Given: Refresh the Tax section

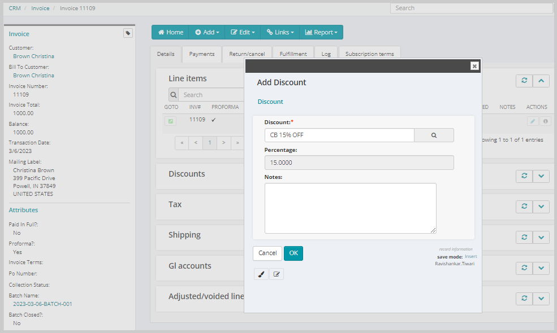Looking at the screenshot, I should 524,207.
